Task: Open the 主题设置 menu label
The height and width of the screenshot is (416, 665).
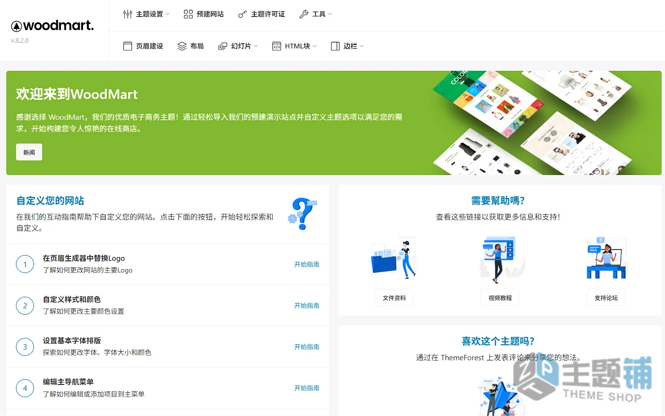Action: pos(150,14)
